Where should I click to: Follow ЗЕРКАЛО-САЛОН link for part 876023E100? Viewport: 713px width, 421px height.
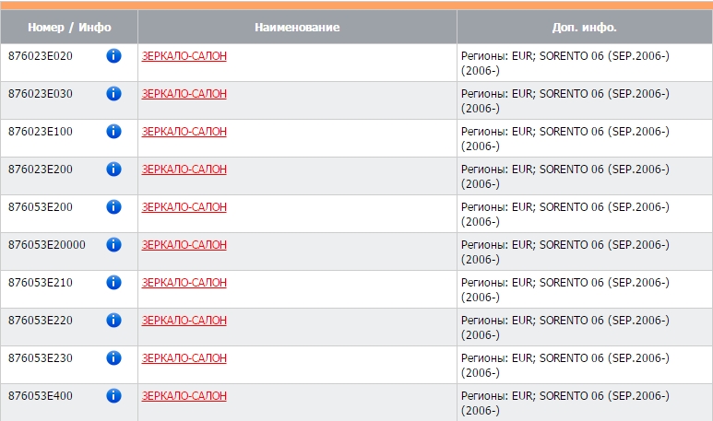[184, 132]
